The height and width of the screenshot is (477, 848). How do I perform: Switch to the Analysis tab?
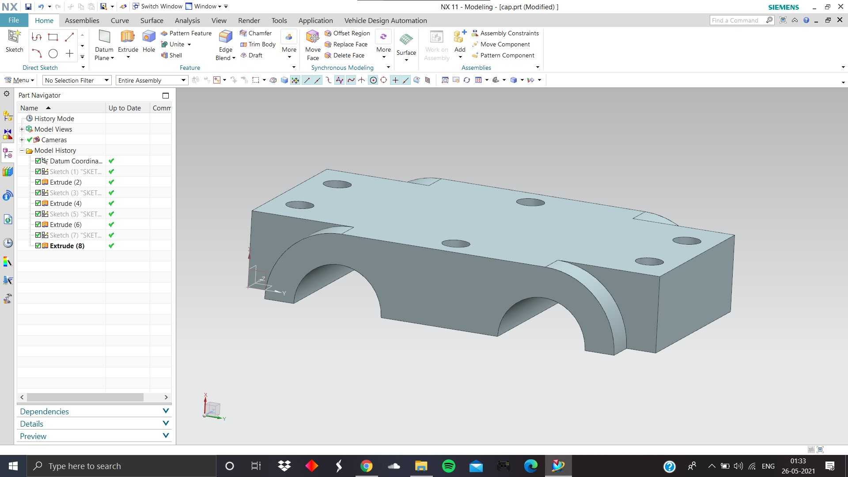[x=187, y=20]
